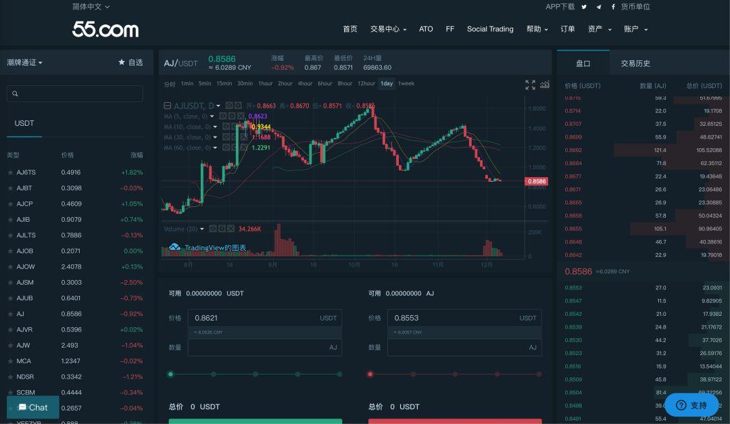Click the 55.com logo
The height and width of the screenshot is (424, 730).
click(x=105, y=29)
